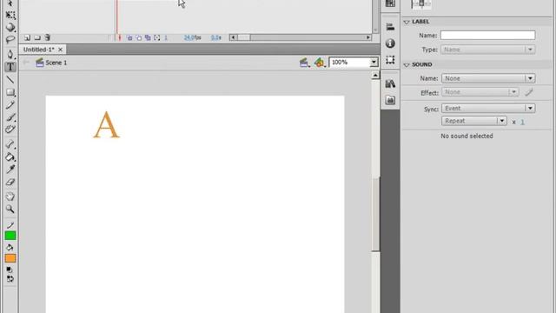Viewport: 556px width, 313px height.
Task: Click the repeat count value
Action: pyautogui.click(x=522, y=122)
